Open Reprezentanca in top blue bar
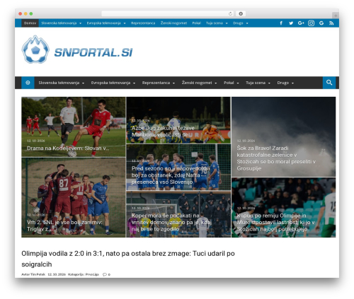This screenshot has height=299, width=354. pos(143,23)
